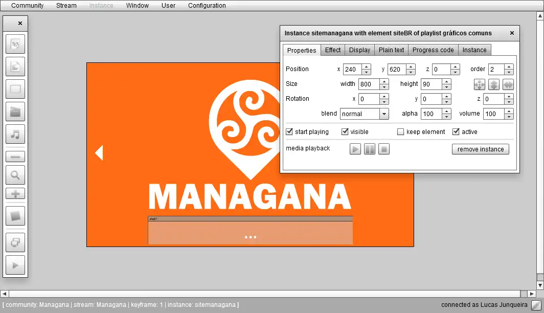Click the Rotation y input field
This screenshot has width=544, height=313.
click(432, 99)
